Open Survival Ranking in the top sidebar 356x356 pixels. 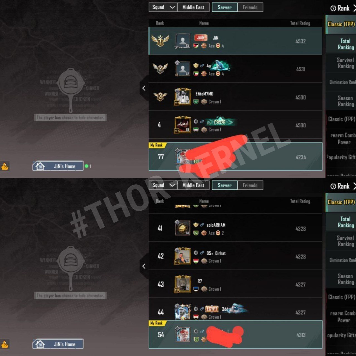click(345, 63)
